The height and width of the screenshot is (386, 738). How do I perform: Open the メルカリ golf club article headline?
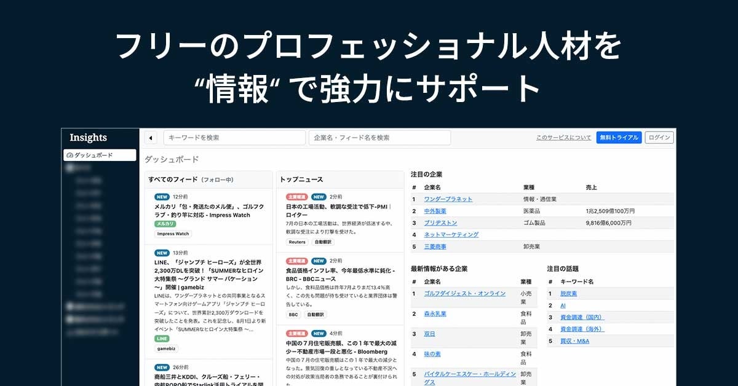(x=209, y=211)
